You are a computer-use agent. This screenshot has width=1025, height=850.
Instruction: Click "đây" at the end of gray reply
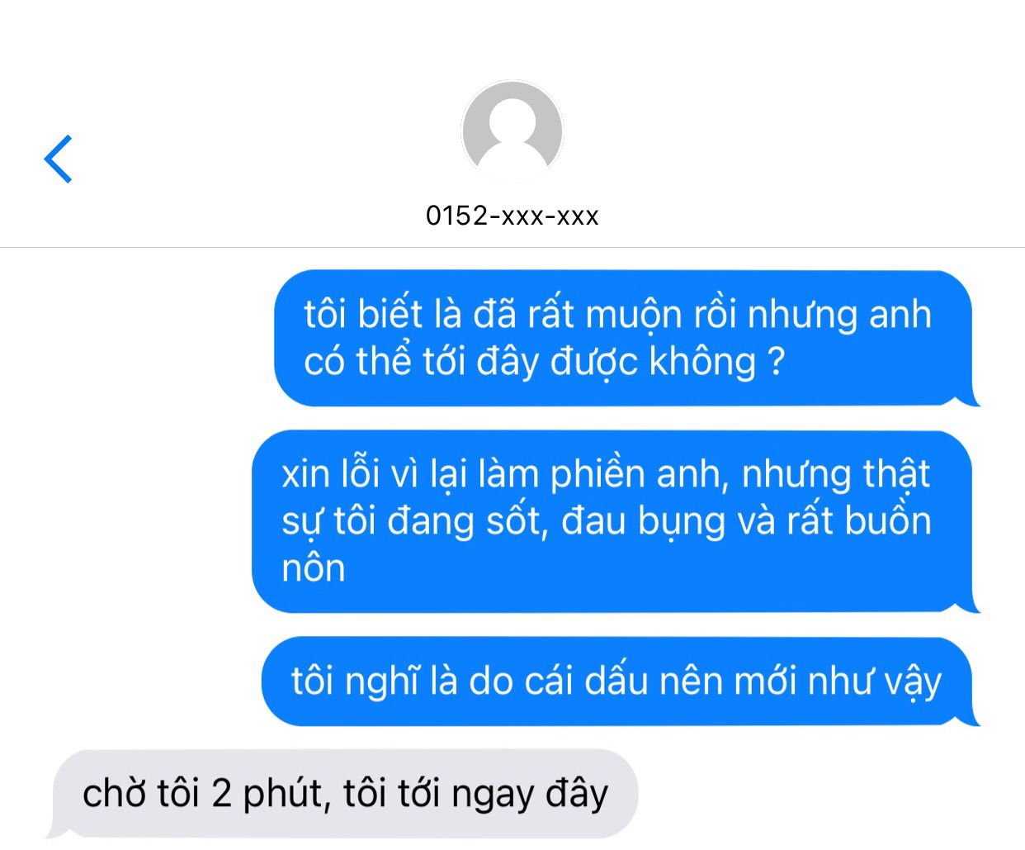click(x=577, y=794)
